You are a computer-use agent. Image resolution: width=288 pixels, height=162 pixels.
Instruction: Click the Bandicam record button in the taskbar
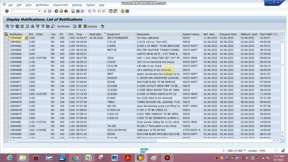tap(167, 158)
